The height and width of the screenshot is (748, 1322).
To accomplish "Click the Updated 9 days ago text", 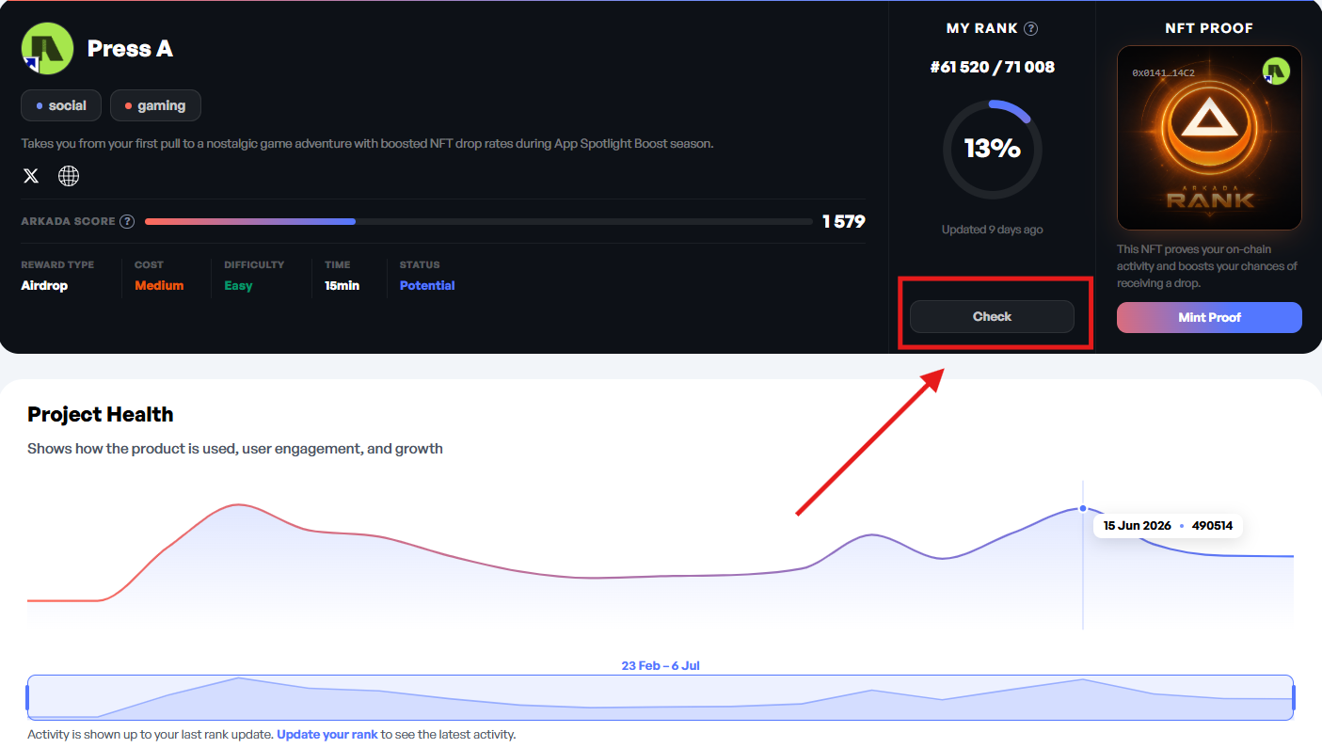I will pyautogui.click(x=992, y=230).
